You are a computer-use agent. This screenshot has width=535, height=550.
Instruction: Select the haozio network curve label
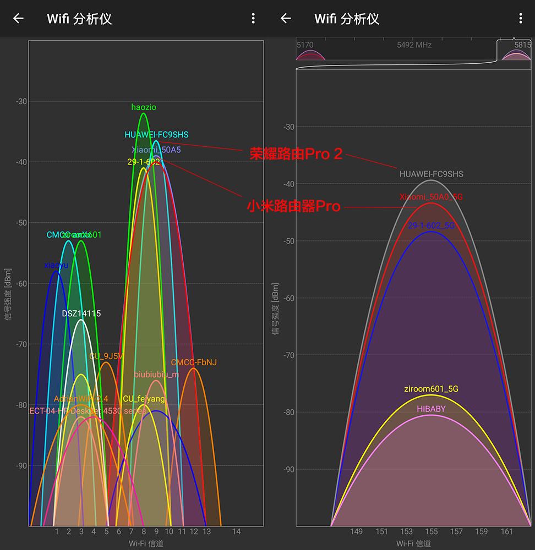click(x=144, y=107)
